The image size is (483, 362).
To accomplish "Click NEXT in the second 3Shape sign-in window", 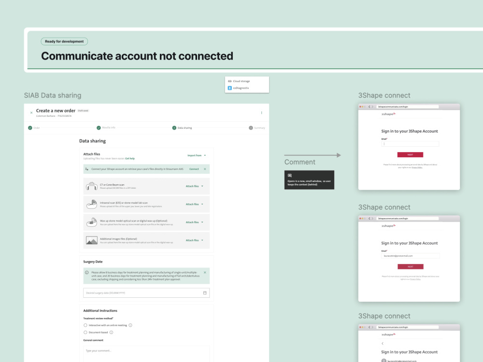I will pos(410,266).
